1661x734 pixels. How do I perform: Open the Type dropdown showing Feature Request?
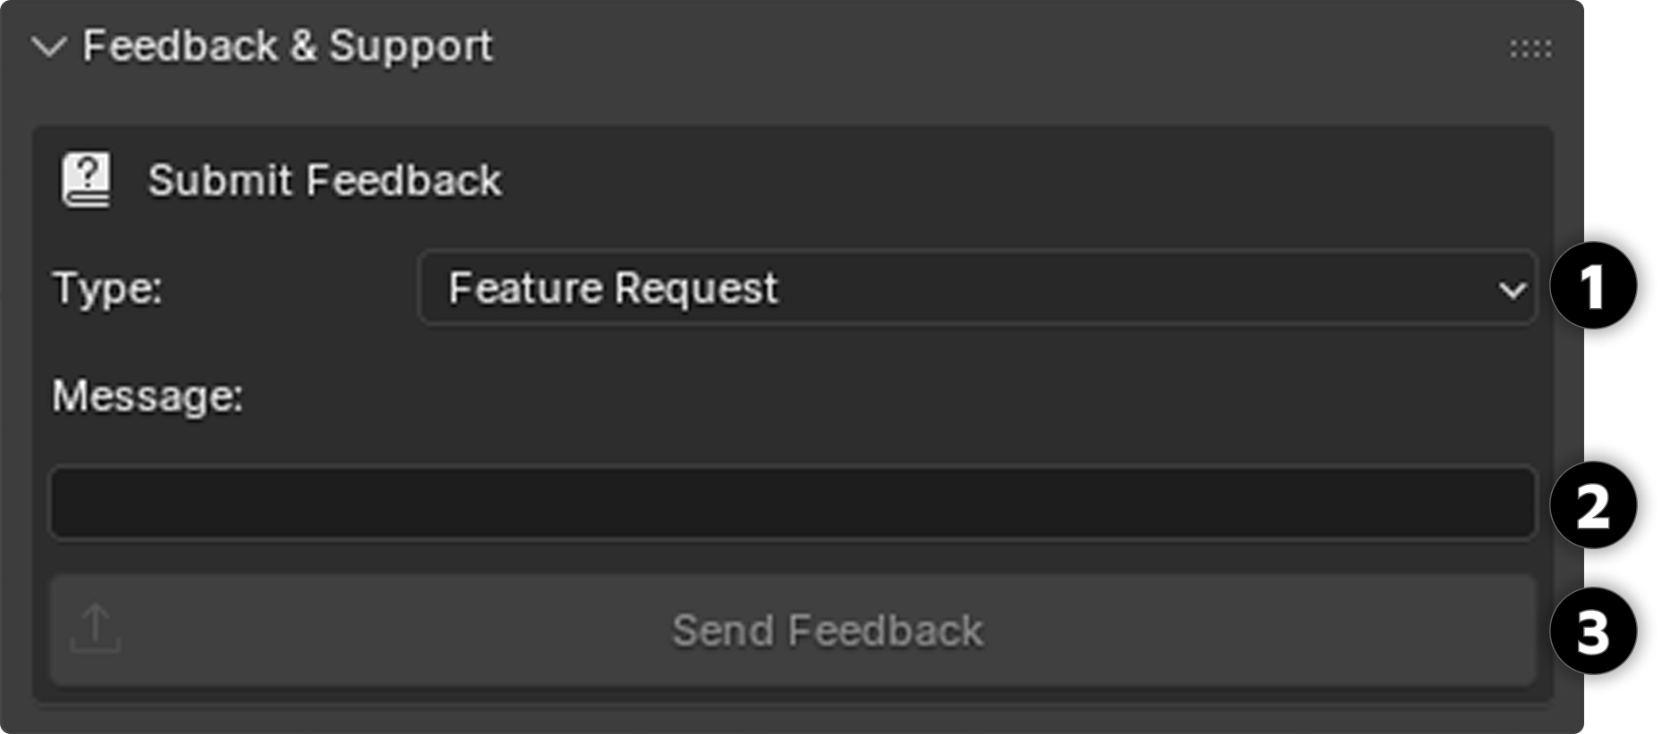(977, 288)
